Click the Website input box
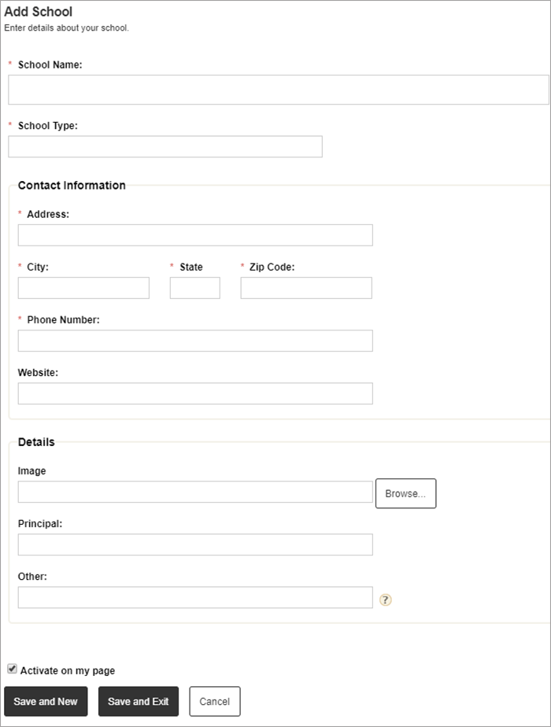The image size is (551, 727). 194,393
